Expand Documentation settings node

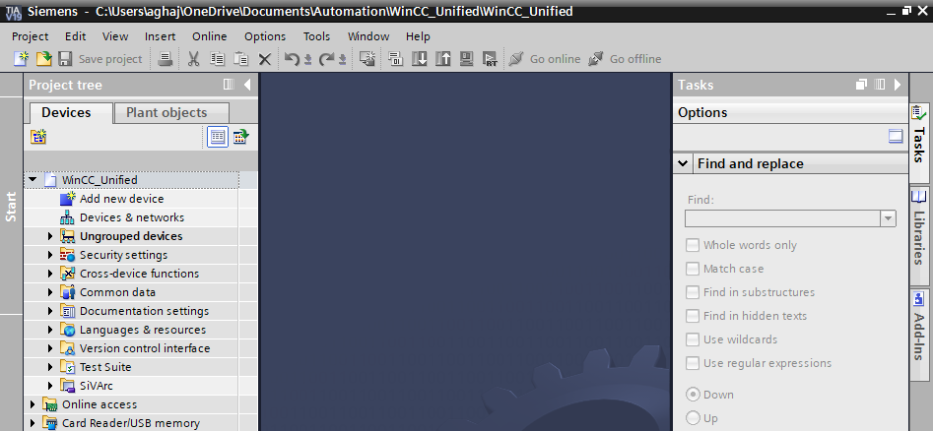coord(50,311)
